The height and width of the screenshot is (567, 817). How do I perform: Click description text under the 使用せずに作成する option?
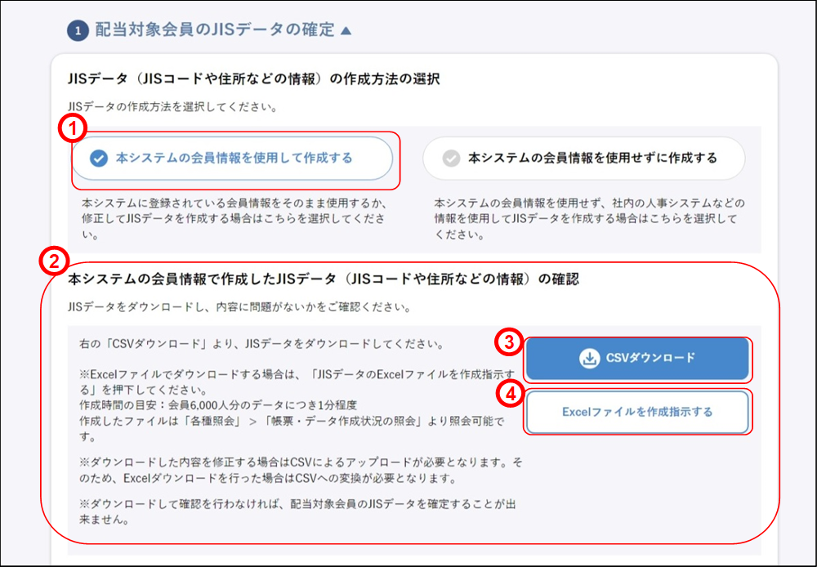pos(585,217)
